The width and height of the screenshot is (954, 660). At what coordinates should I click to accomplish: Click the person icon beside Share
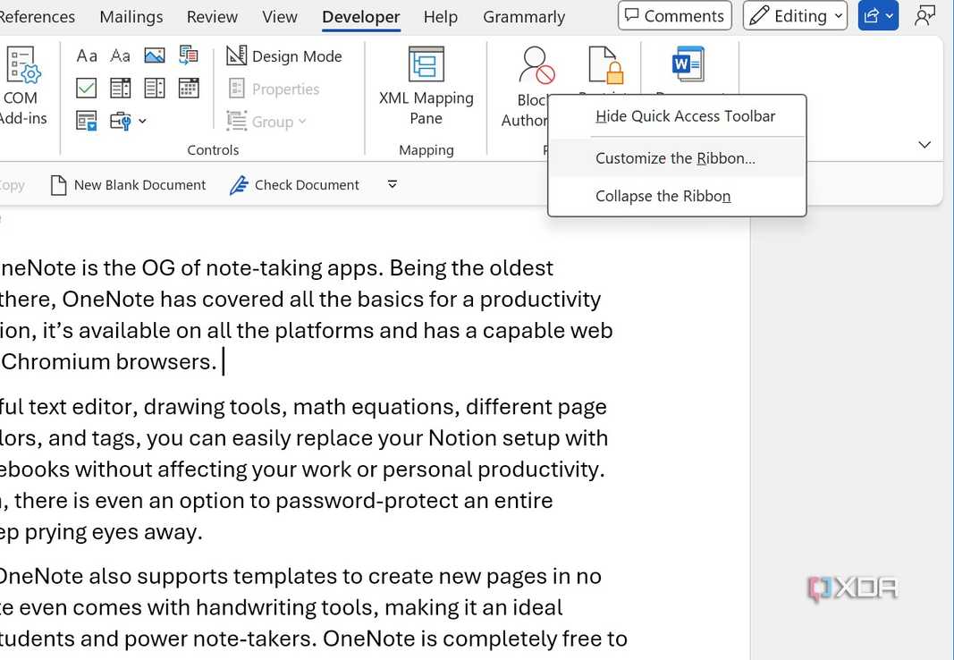pyautogui.click(x=924, y=16)
